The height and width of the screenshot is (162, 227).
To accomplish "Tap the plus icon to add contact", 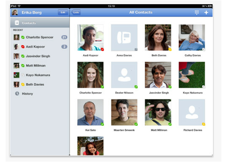I will pos(206,12).
